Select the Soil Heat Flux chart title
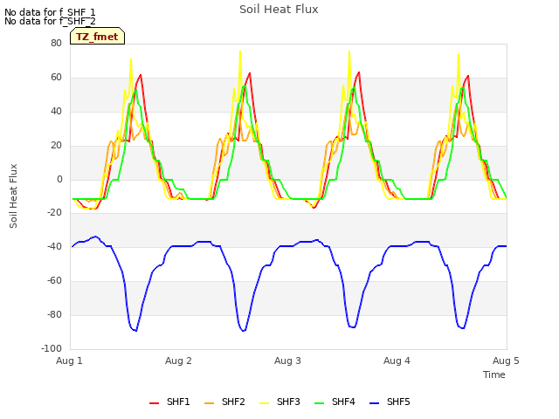 tap(279, 10)
